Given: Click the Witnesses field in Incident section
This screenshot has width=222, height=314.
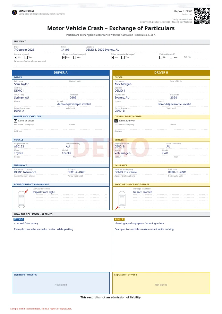Looking at the screenshot, I should [111, 64].
